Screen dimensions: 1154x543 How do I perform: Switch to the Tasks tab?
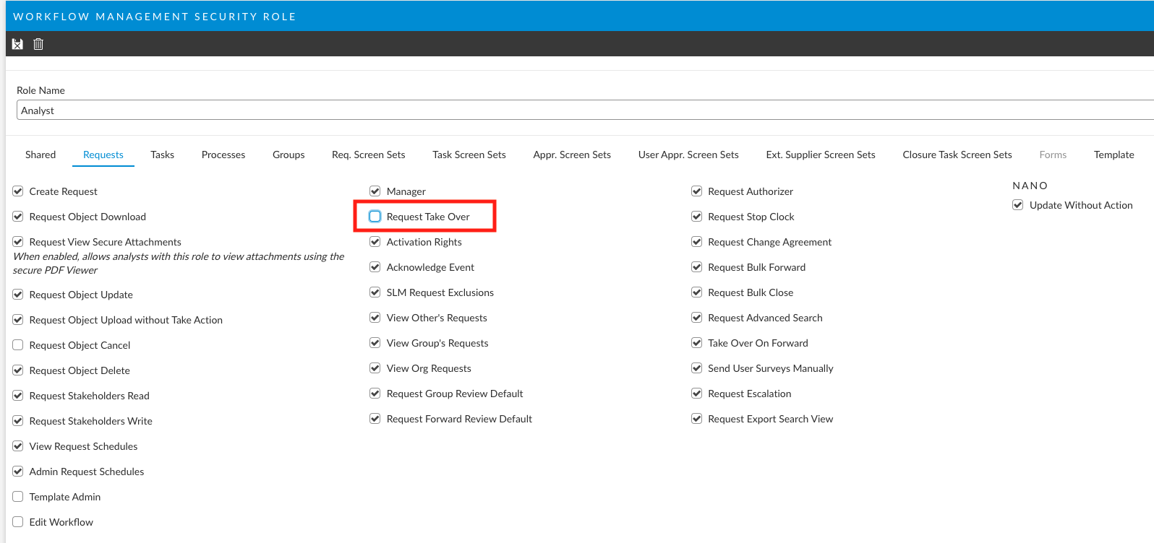click(162, 155)
